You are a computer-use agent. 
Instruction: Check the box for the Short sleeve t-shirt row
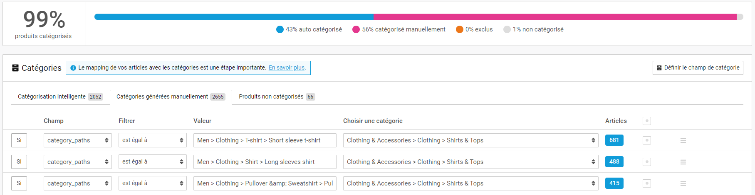pos(647,140)
